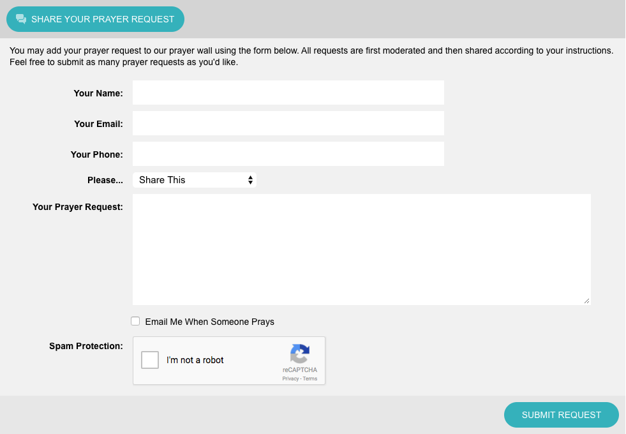Click the Your Prayer Request label

(x=77, y=207)
